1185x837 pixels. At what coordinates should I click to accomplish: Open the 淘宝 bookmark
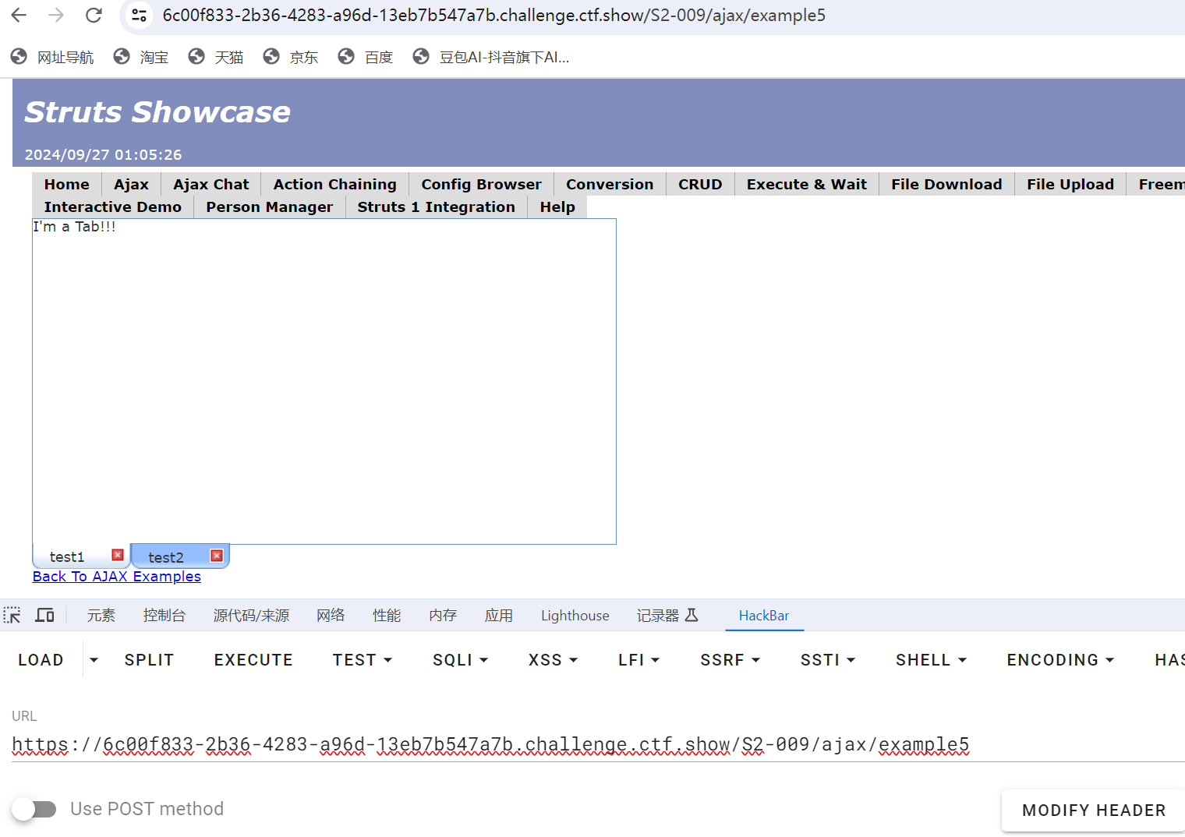point(141,57)
